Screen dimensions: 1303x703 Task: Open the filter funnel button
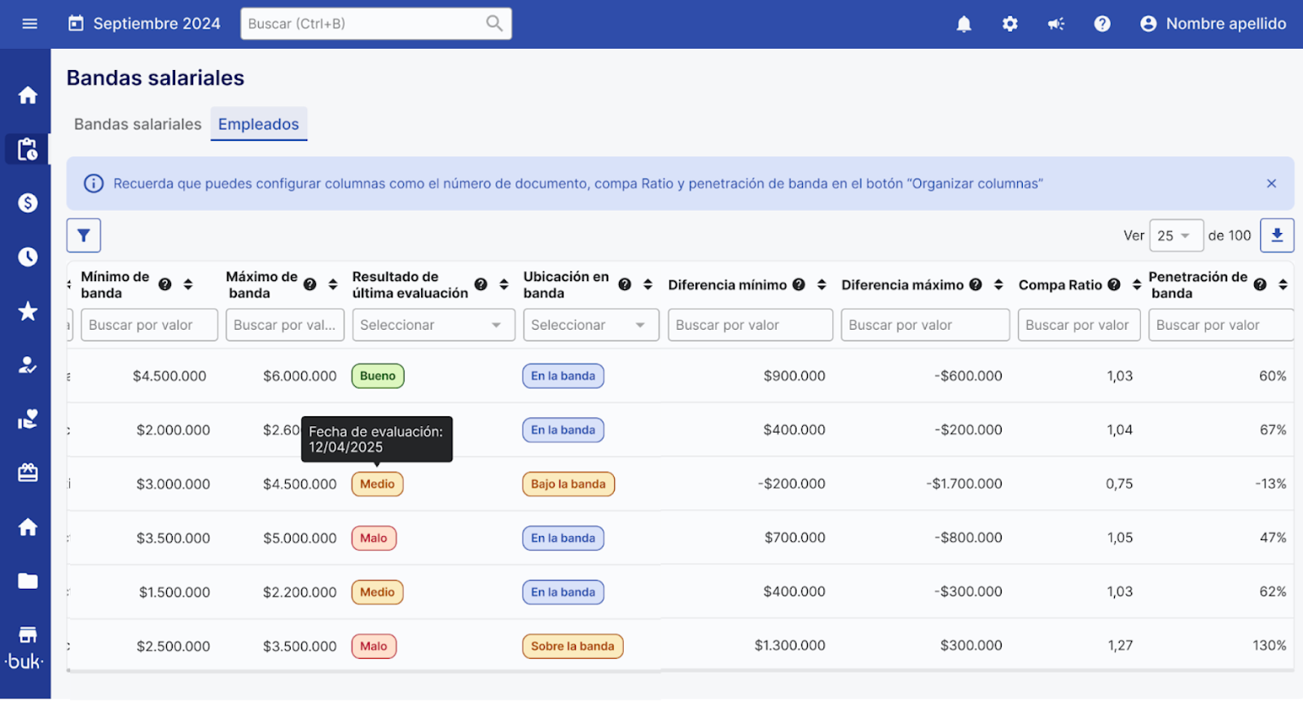point(84,235)
